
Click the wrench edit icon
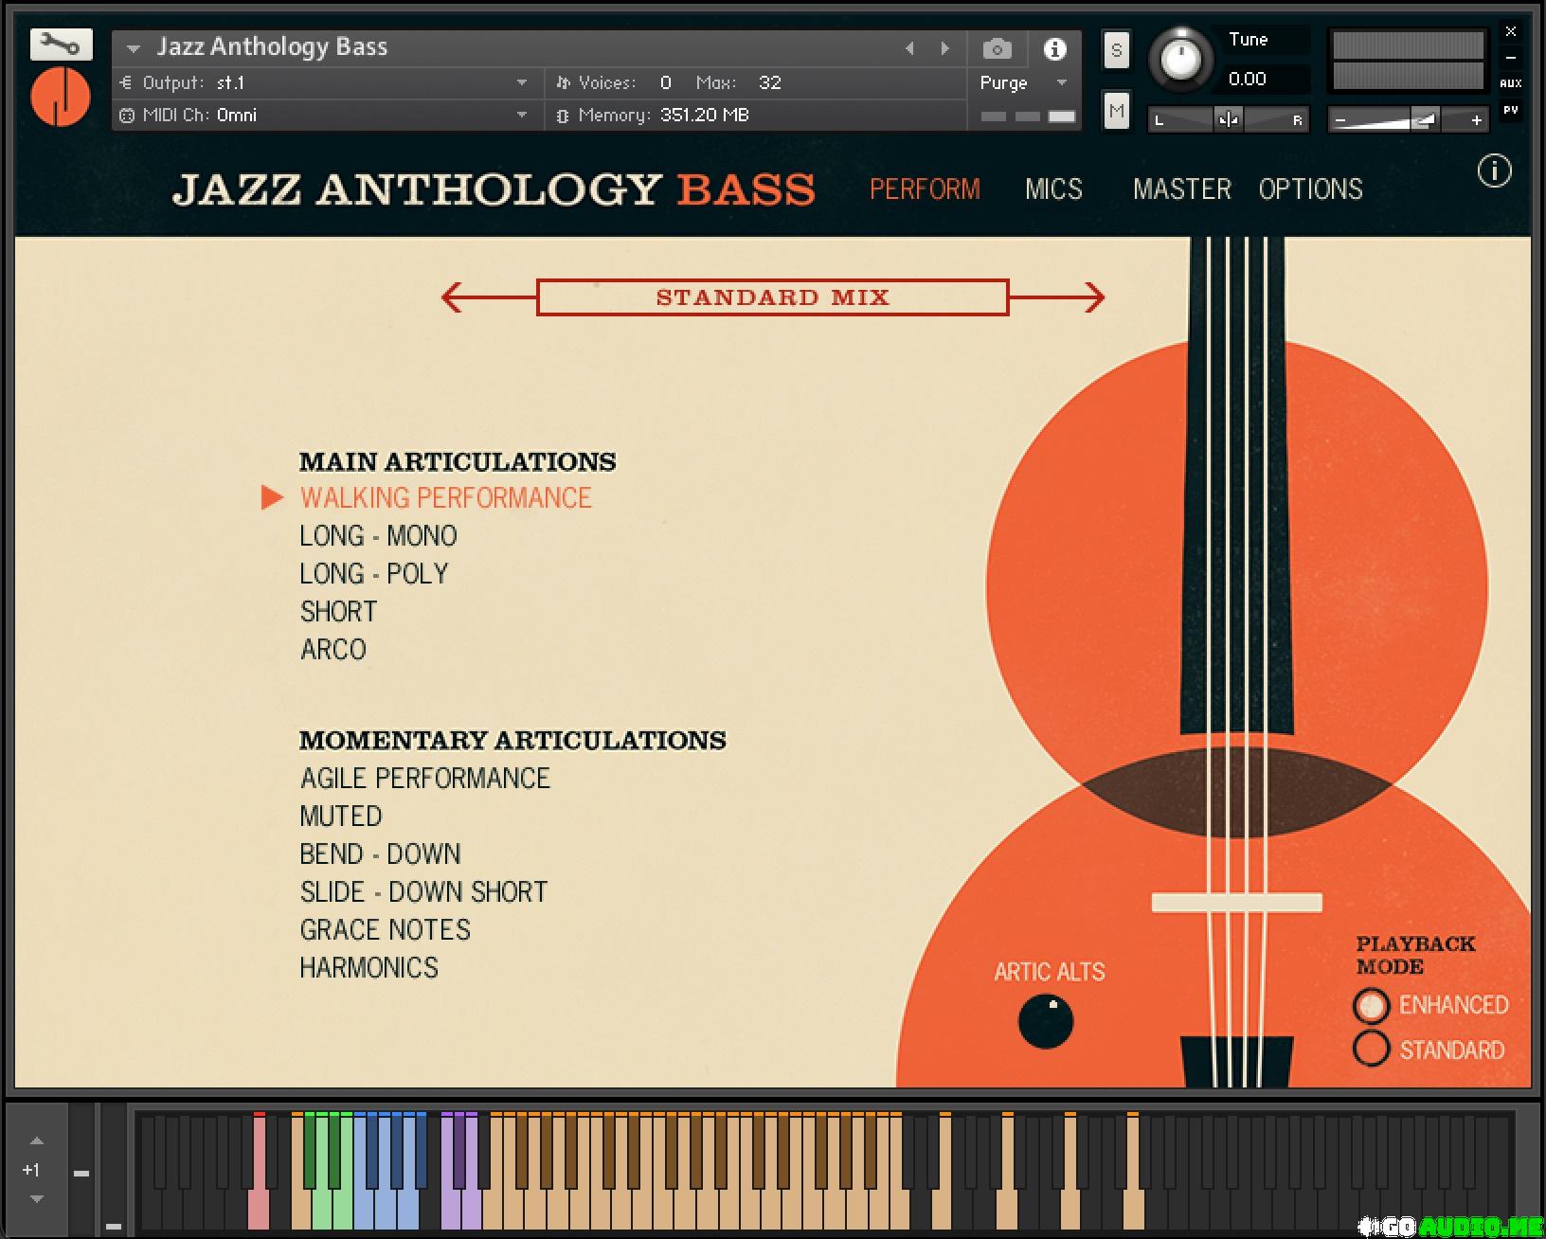[x=61, y=45]
